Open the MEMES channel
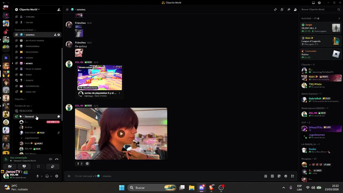 [38, 63]
